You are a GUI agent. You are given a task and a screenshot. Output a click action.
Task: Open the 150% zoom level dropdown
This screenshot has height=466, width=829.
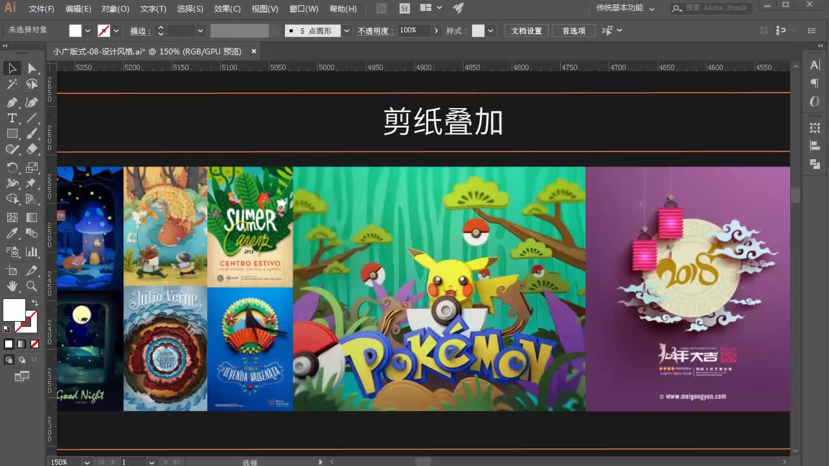point(87,461)
